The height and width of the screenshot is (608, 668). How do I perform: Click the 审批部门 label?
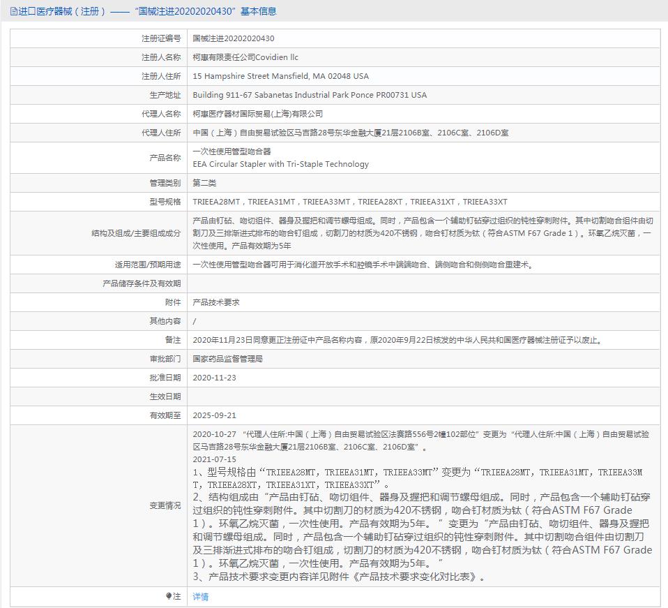[165, 359]
